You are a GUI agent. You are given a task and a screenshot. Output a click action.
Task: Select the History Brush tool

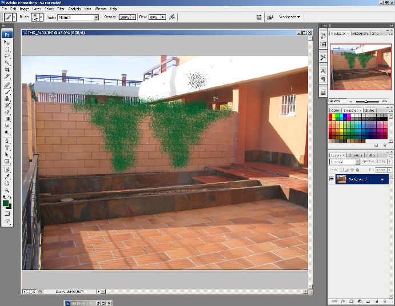[7, 106]
